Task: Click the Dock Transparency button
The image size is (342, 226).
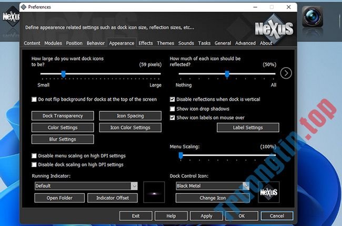Action: tap(63, 116)
